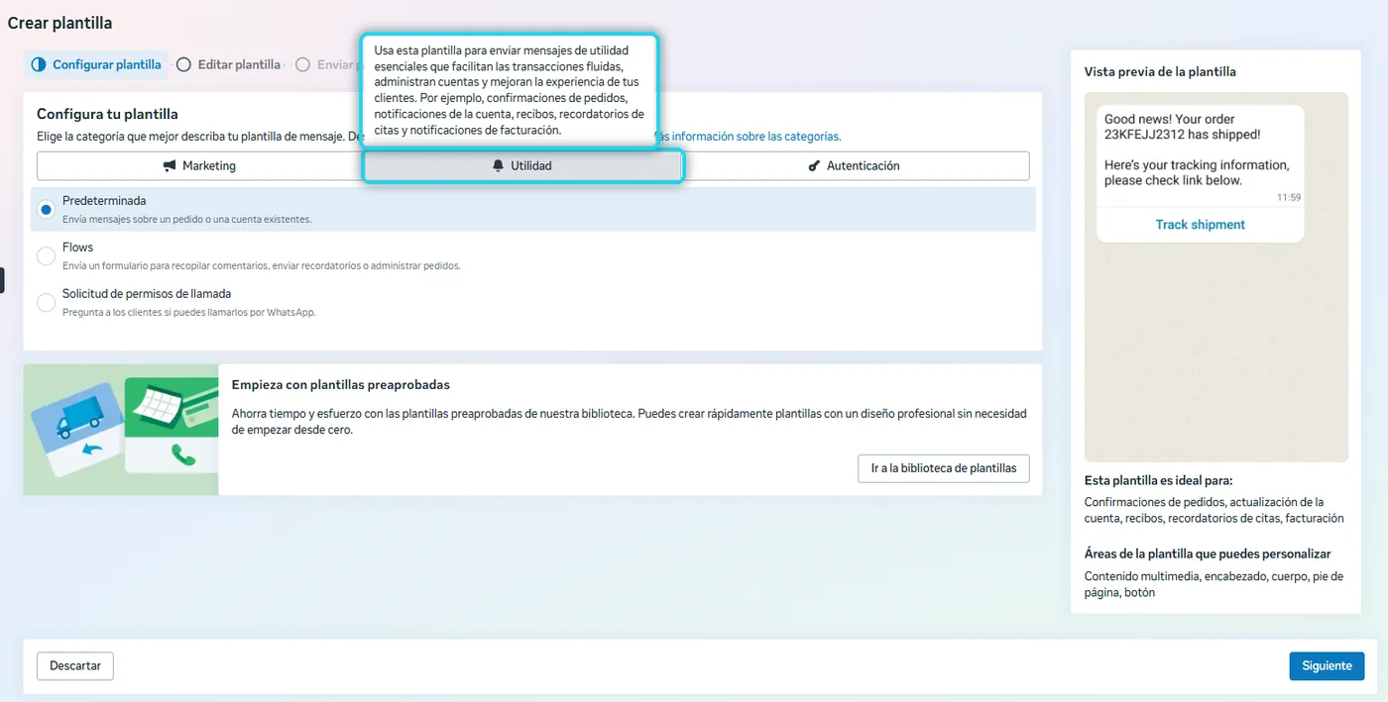Open más información sobre las categorías link

click(x=749, y=137)
